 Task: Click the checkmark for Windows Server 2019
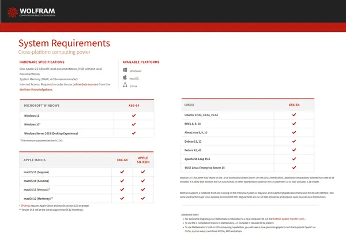pos(134,133)
